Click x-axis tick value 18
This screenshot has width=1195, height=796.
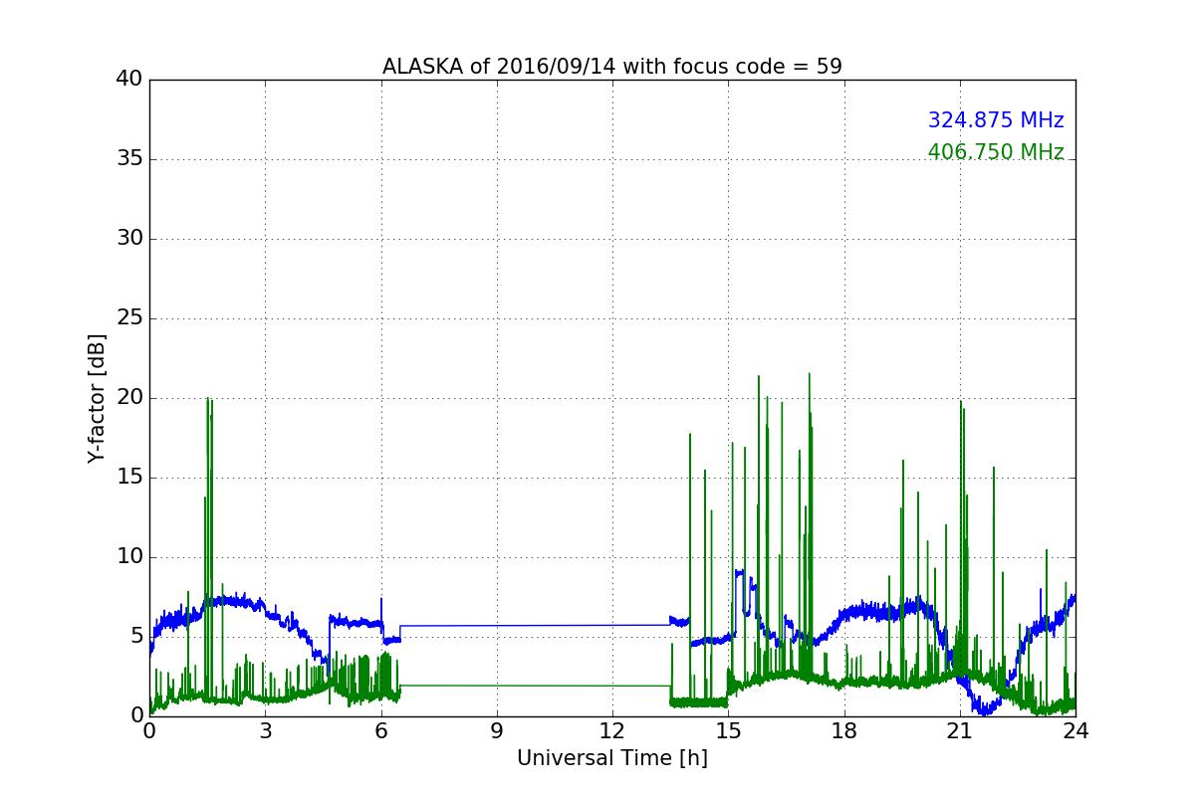click(843, 731)
